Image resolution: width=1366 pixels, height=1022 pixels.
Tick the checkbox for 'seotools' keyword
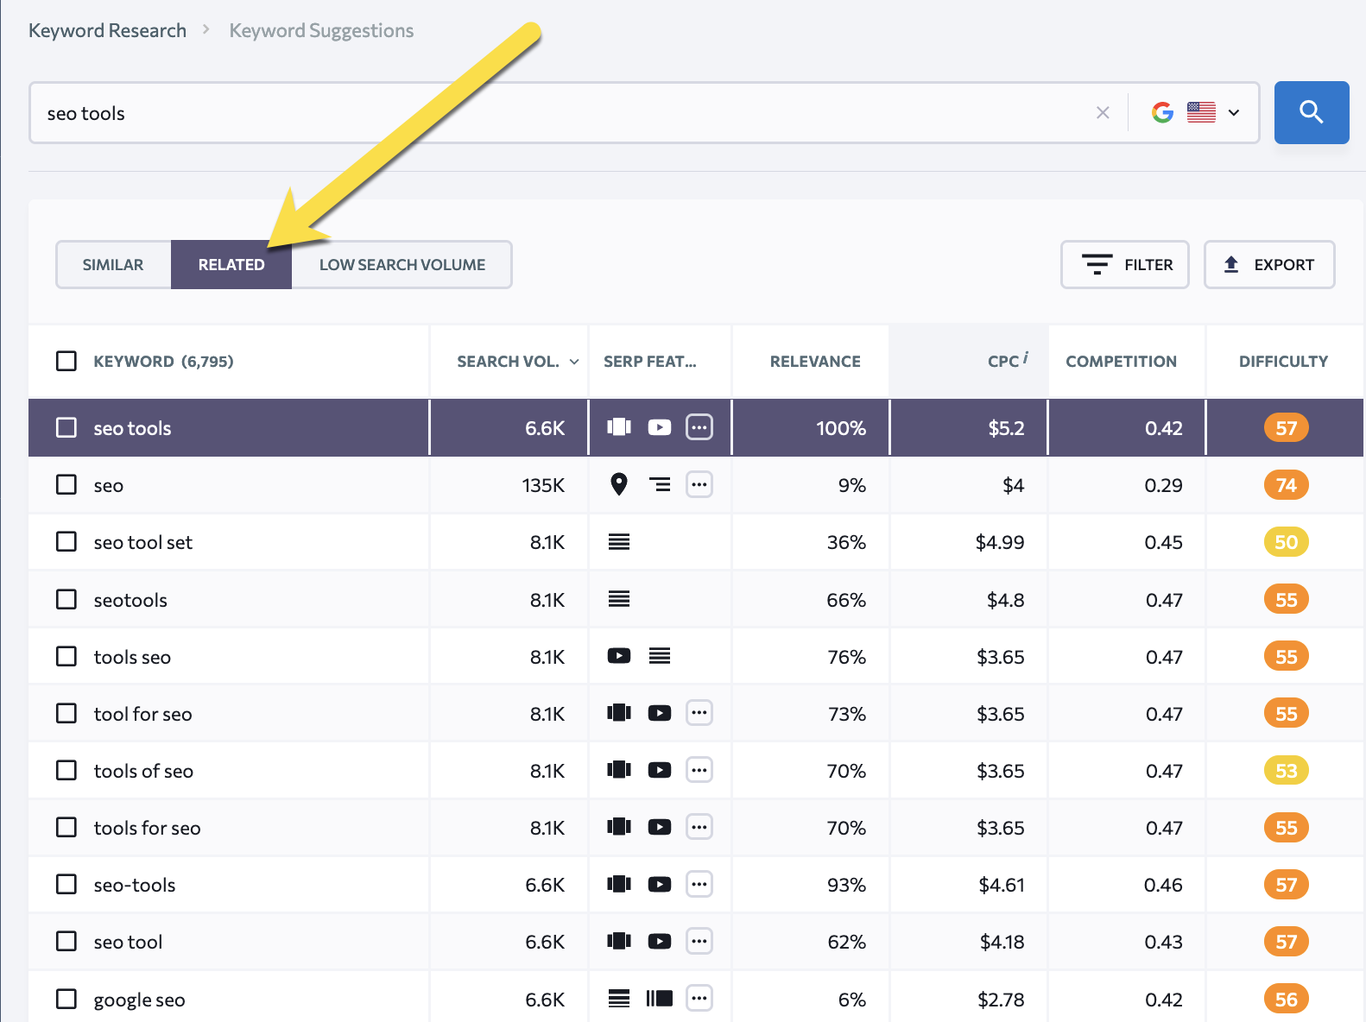66,599
